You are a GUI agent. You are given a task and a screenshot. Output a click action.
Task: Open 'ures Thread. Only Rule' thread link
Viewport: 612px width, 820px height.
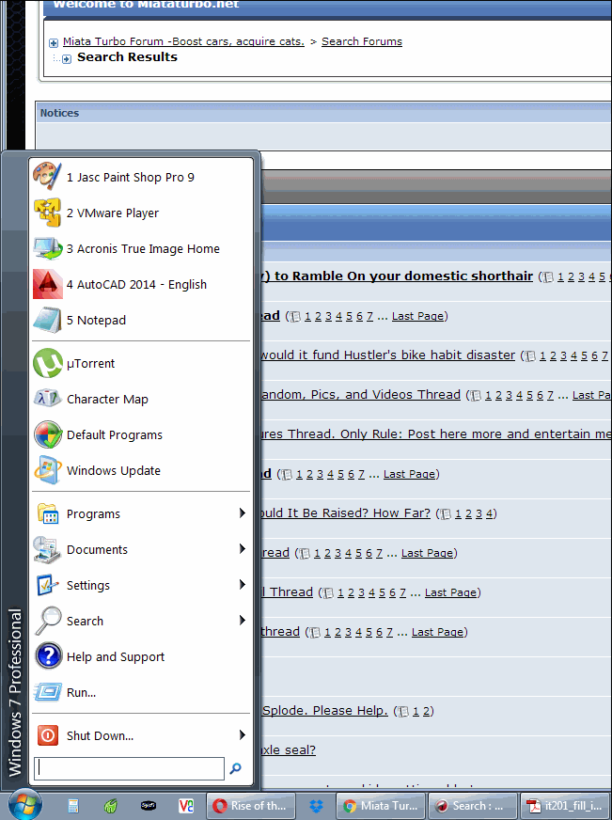[436, 434]
